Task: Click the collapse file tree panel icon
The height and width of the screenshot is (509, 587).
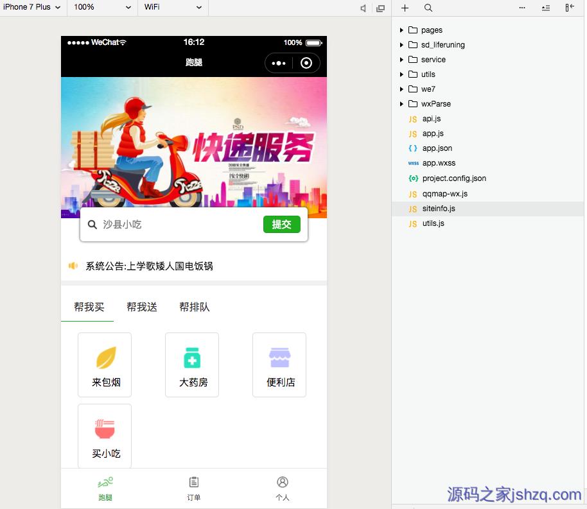Action: pyautogui.click(x=570, y=8)
